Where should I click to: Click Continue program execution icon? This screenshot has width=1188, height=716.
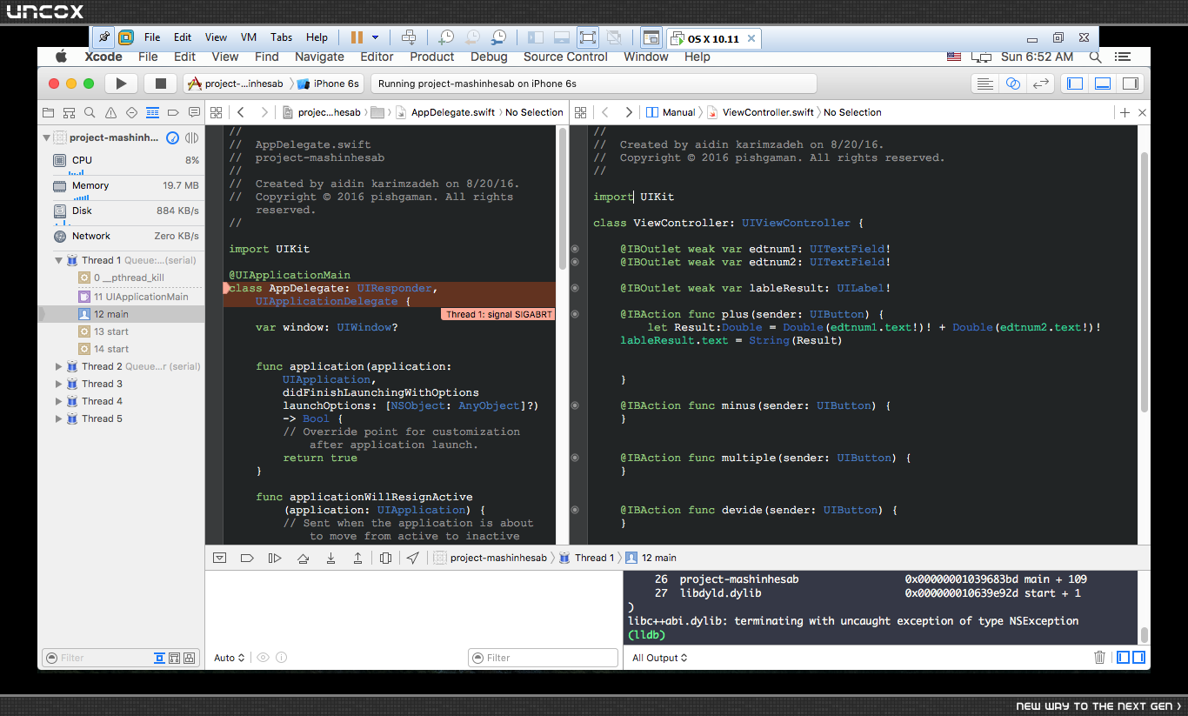pyautogui.click(x=275, y=558)
